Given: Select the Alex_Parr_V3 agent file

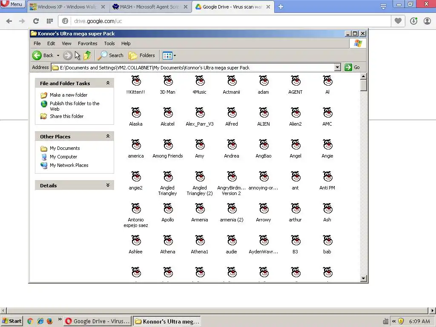Looking at the screenshot, I should click(200, 113).
